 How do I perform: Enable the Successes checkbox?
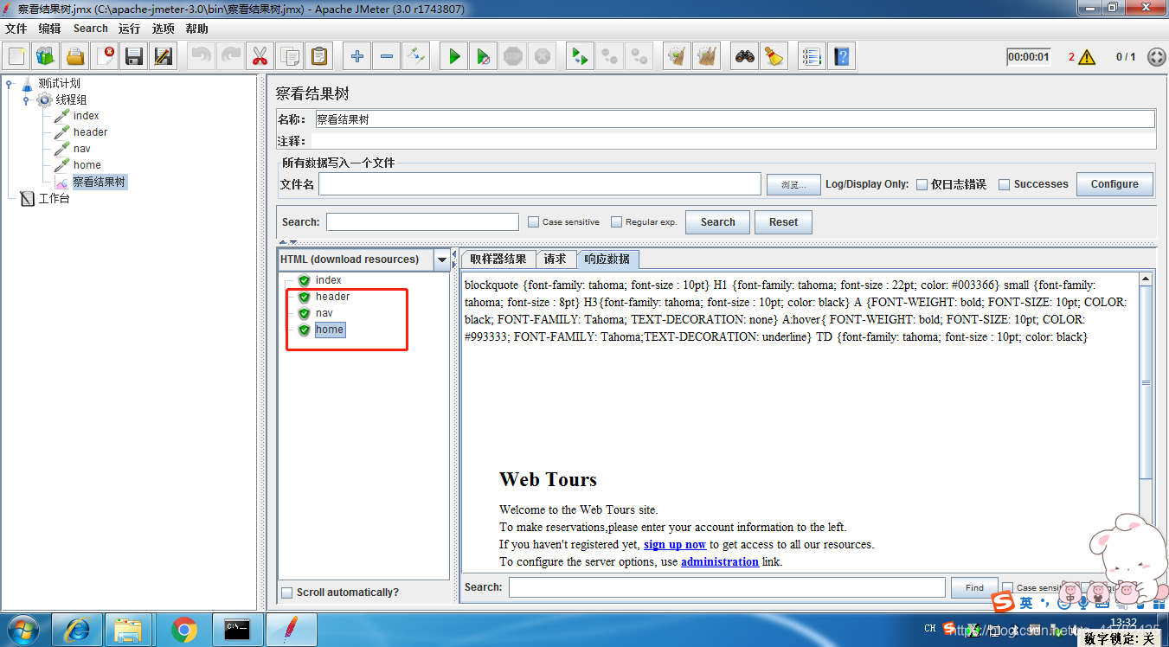click(1005, 184)
